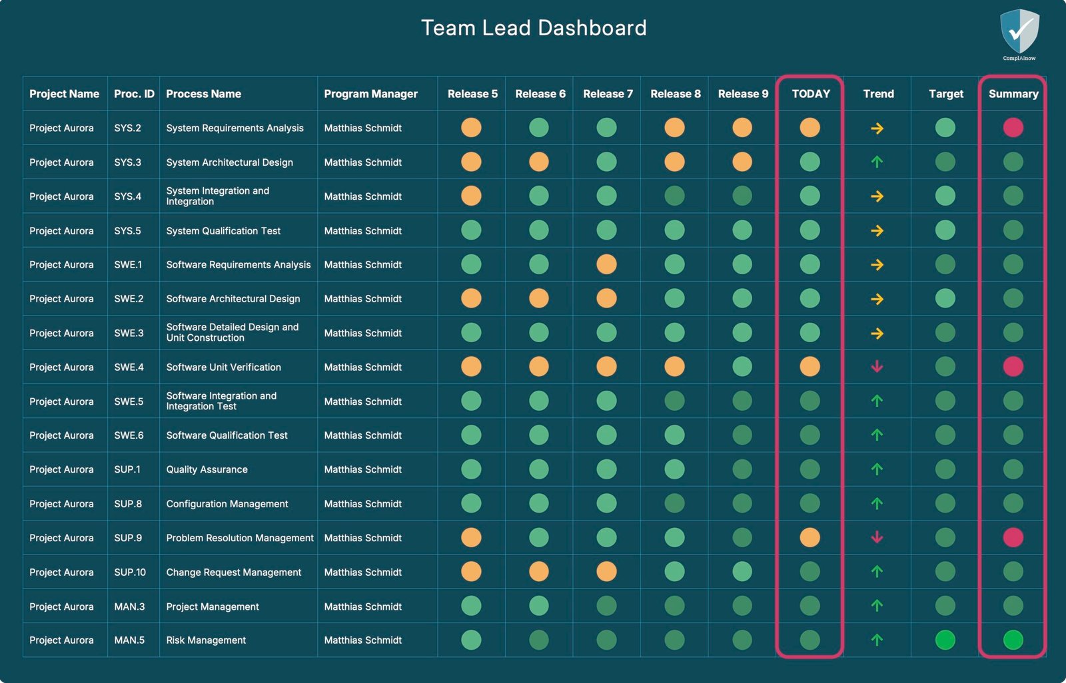Click the ComplAInow shield logo
This screenshot has height=683, width=1066.
pos(1019,33)
